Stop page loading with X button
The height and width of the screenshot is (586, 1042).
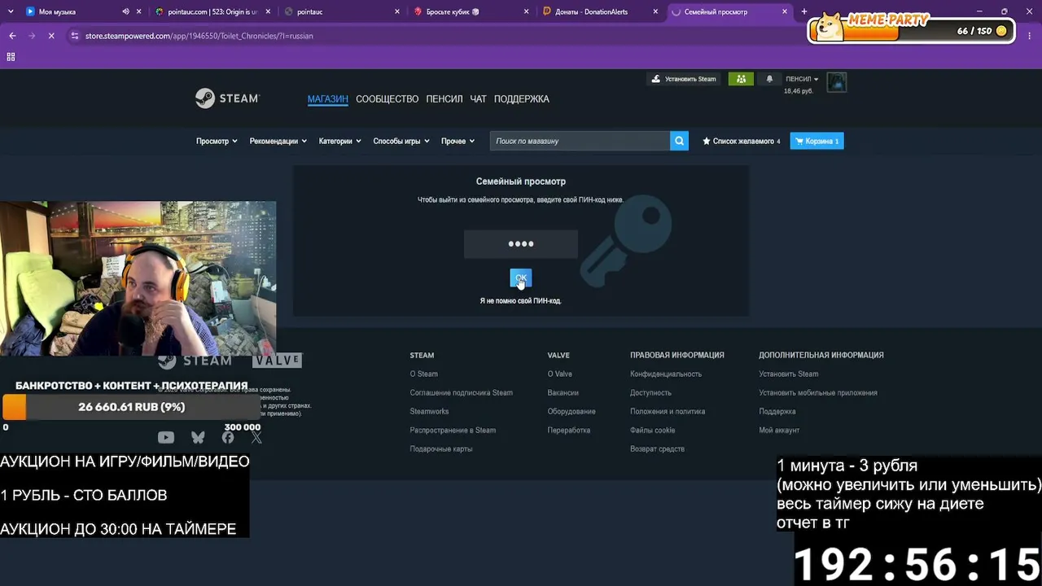pyautogui.click(x=51, y=36)
